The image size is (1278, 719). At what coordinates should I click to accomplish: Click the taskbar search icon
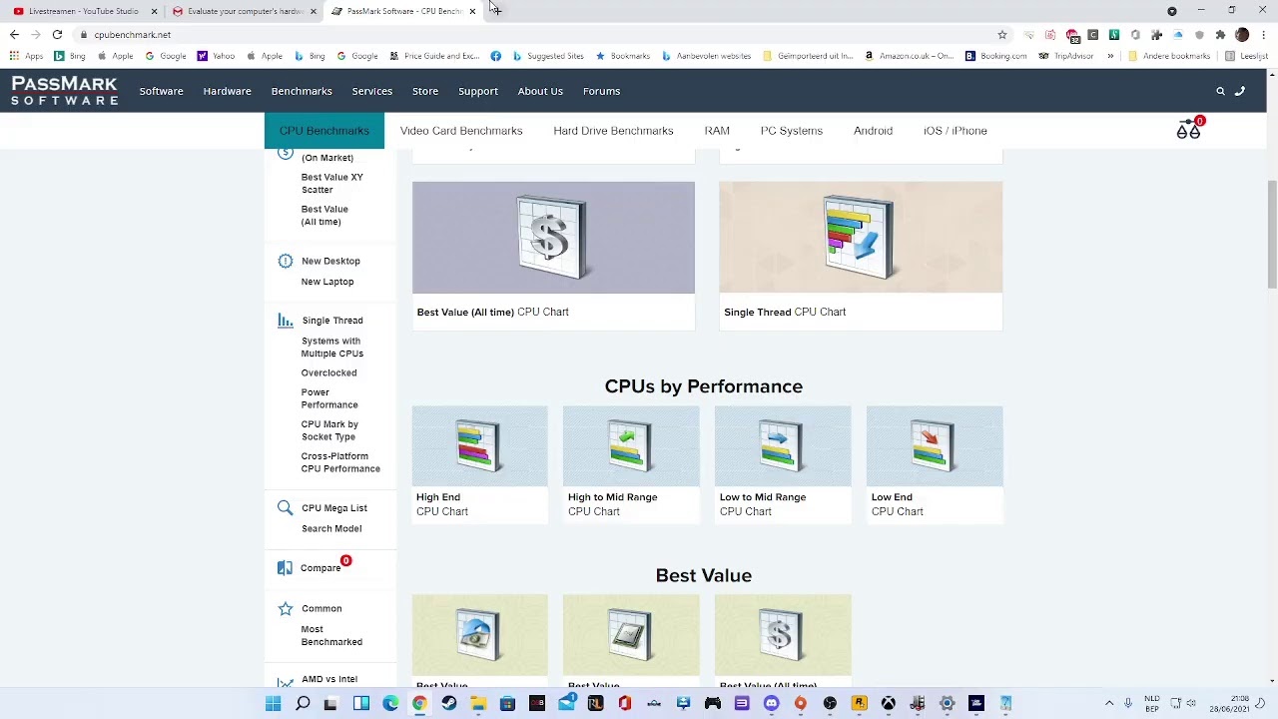click(x=303, y=704)
